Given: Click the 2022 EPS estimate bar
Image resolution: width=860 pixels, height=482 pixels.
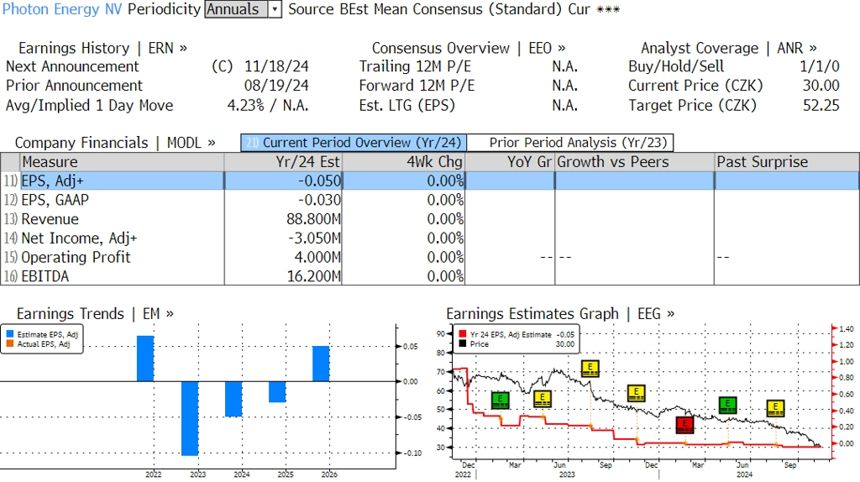Looking at the screenshot, I should (x=145, y=359).
